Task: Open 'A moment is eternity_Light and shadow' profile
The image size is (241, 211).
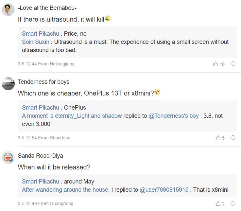Action: tap(72, 116)
